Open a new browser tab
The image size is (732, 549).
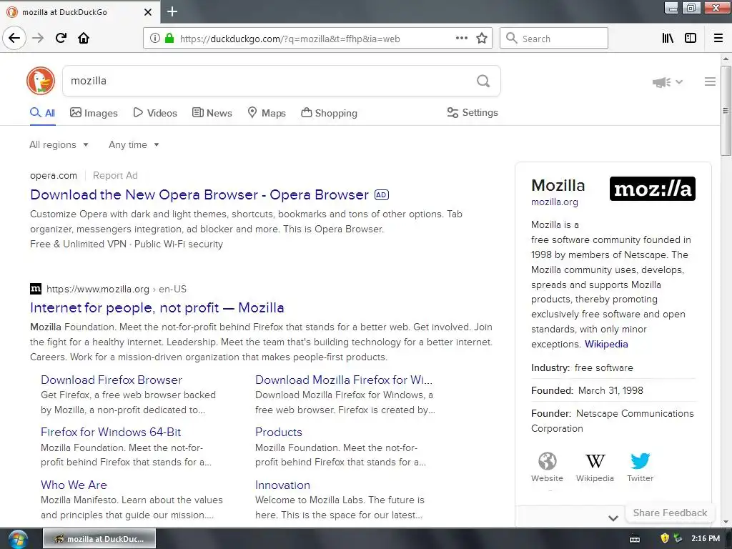(x=172, y=11)
